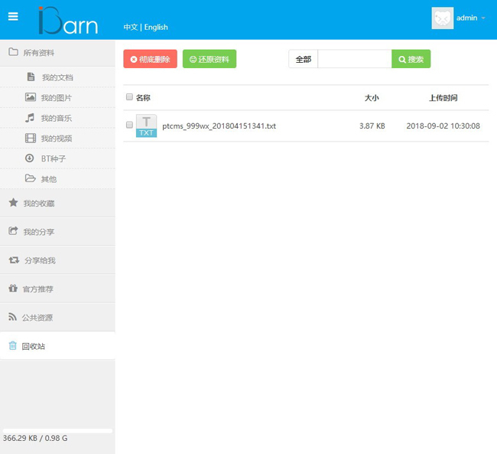Image resolution: width=497 pixels, height=454 pixels.
Task: Open 我的图片 picture icon in sidebar
Action: tap(31, 97)
